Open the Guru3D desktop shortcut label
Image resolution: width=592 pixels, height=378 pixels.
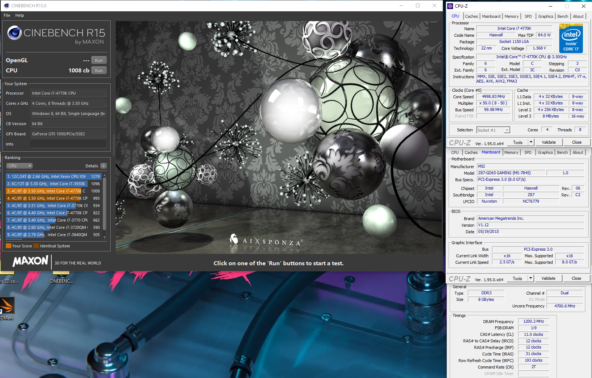pyautogui.click(x=9, y=281)
